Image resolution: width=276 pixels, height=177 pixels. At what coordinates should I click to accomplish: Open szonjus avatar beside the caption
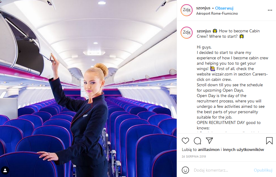pos(187,33)
